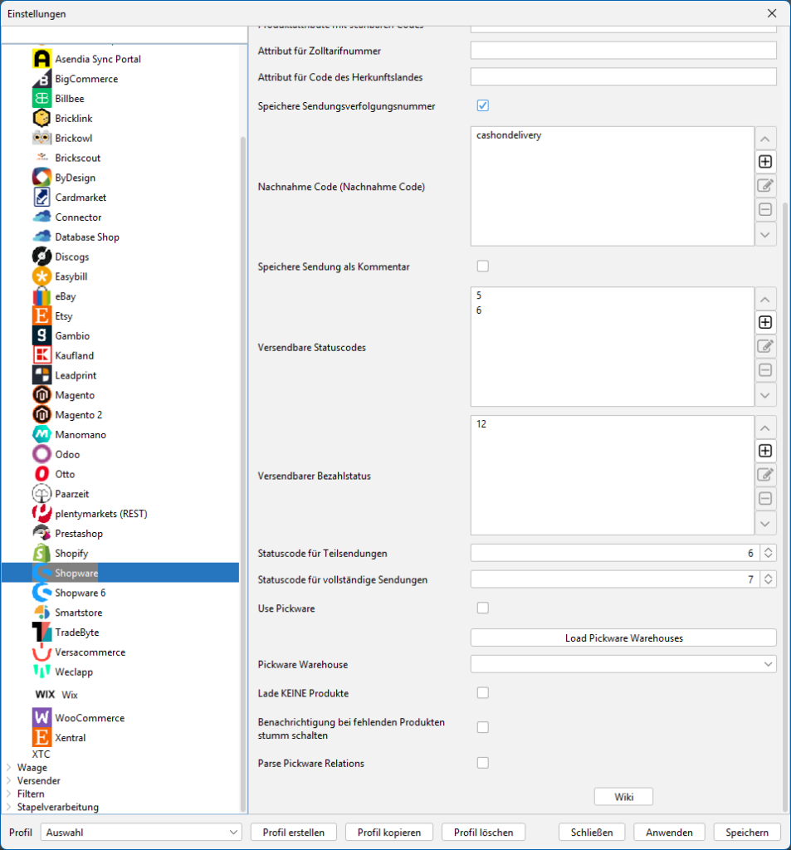
Task: Open the Profil Auswahl dropdown
Action: [x=142, y=832]
